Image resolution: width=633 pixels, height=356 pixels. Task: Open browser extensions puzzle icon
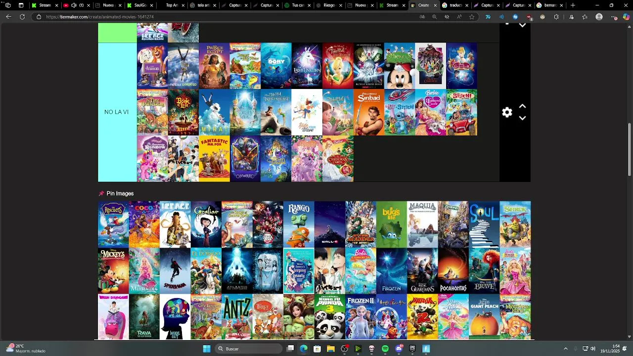coord(556,17)
